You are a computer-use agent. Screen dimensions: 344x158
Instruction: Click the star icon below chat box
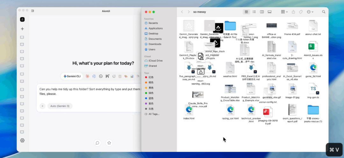[109, 143]
